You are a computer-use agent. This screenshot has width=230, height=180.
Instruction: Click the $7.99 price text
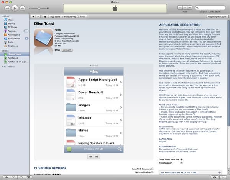57,50
